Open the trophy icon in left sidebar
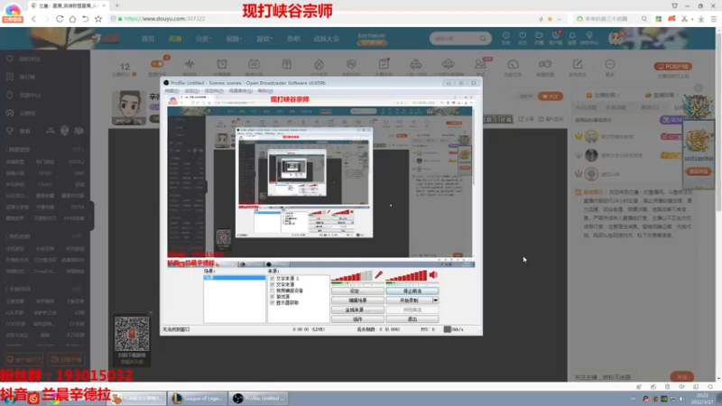Viewport: 722px width, 406px height. [10, 131]
